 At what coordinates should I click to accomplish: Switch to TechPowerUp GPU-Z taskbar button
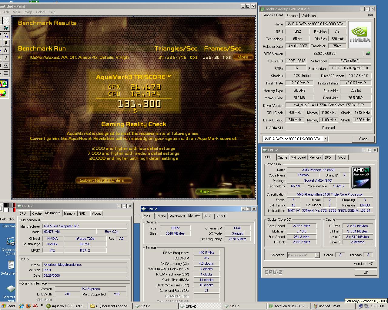289,306
